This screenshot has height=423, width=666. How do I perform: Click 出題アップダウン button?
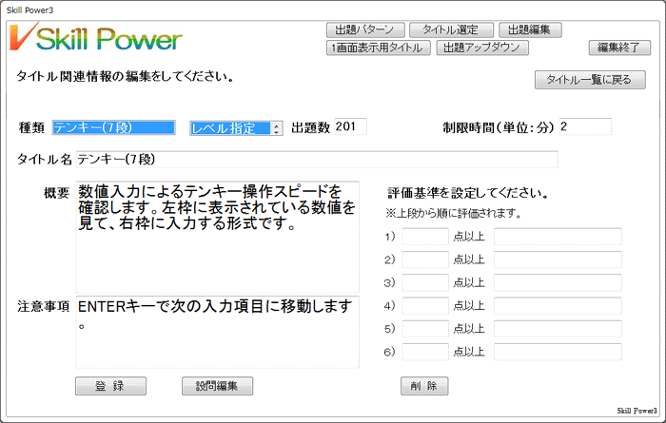482,48
